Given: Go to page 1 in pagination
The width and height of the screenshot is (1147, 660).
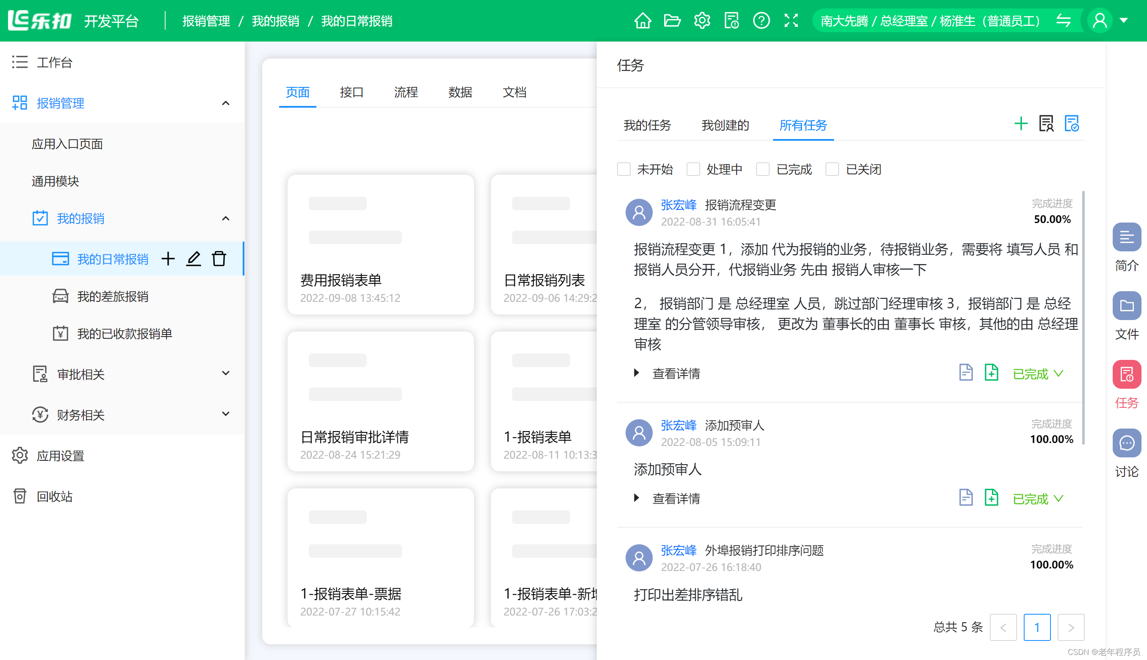Looking at the screenshot, I should [1036, 627].
